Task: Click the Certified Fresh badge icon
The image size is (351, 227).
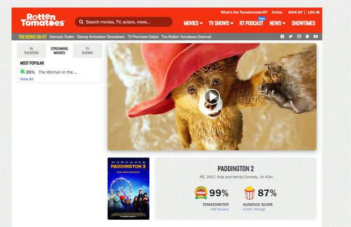Action: (x=201, y=192)
